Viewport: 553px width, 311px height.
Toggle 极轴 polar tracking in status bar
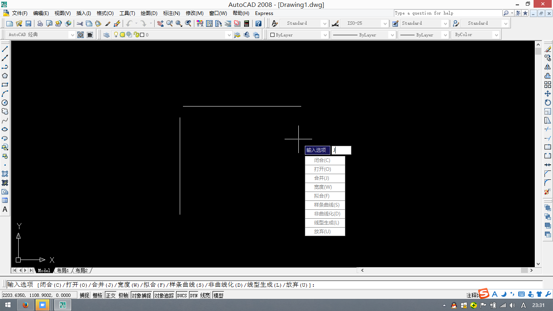[x=123, y=295]
